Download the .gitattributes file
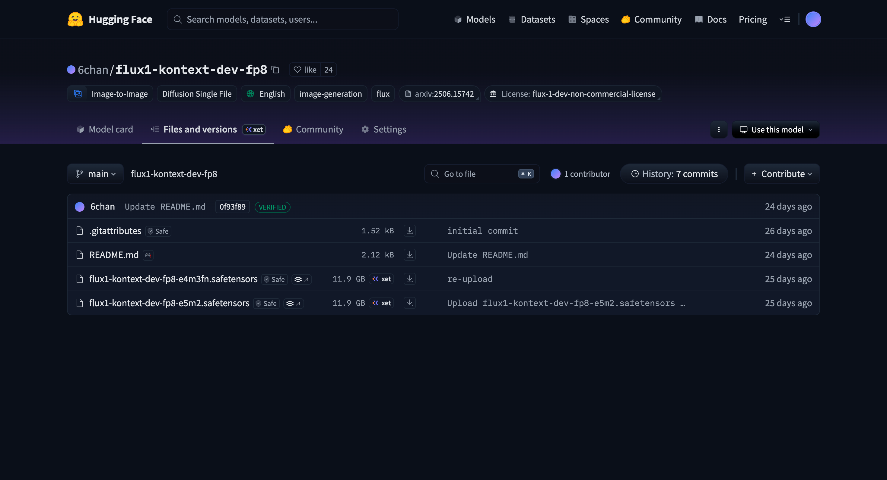 coord(409,231)
